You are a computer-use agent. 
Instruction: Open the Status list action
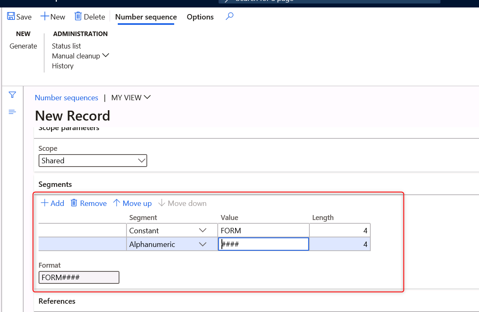tap(66, 46)
